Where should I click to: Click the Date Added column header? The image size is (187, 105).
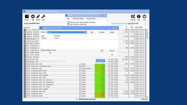click(139, 27)
